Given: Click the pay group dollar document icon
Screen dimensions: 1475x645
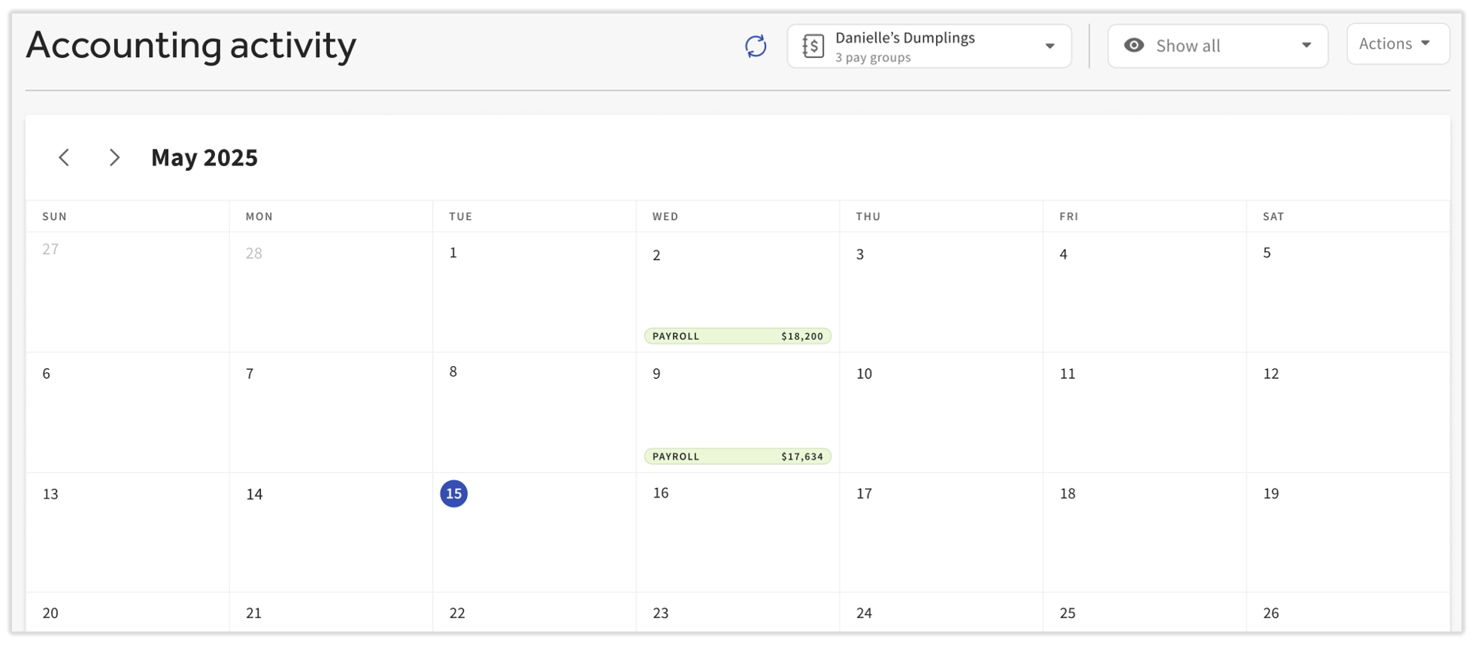Looking at the screenshot, I should pyautogui.click(x=813, y=46).
